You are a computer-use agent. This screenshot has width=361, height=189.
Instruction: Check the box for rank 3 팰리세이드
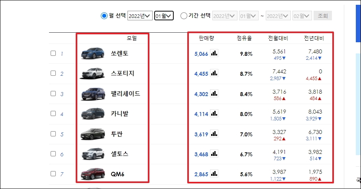[53, 94]
